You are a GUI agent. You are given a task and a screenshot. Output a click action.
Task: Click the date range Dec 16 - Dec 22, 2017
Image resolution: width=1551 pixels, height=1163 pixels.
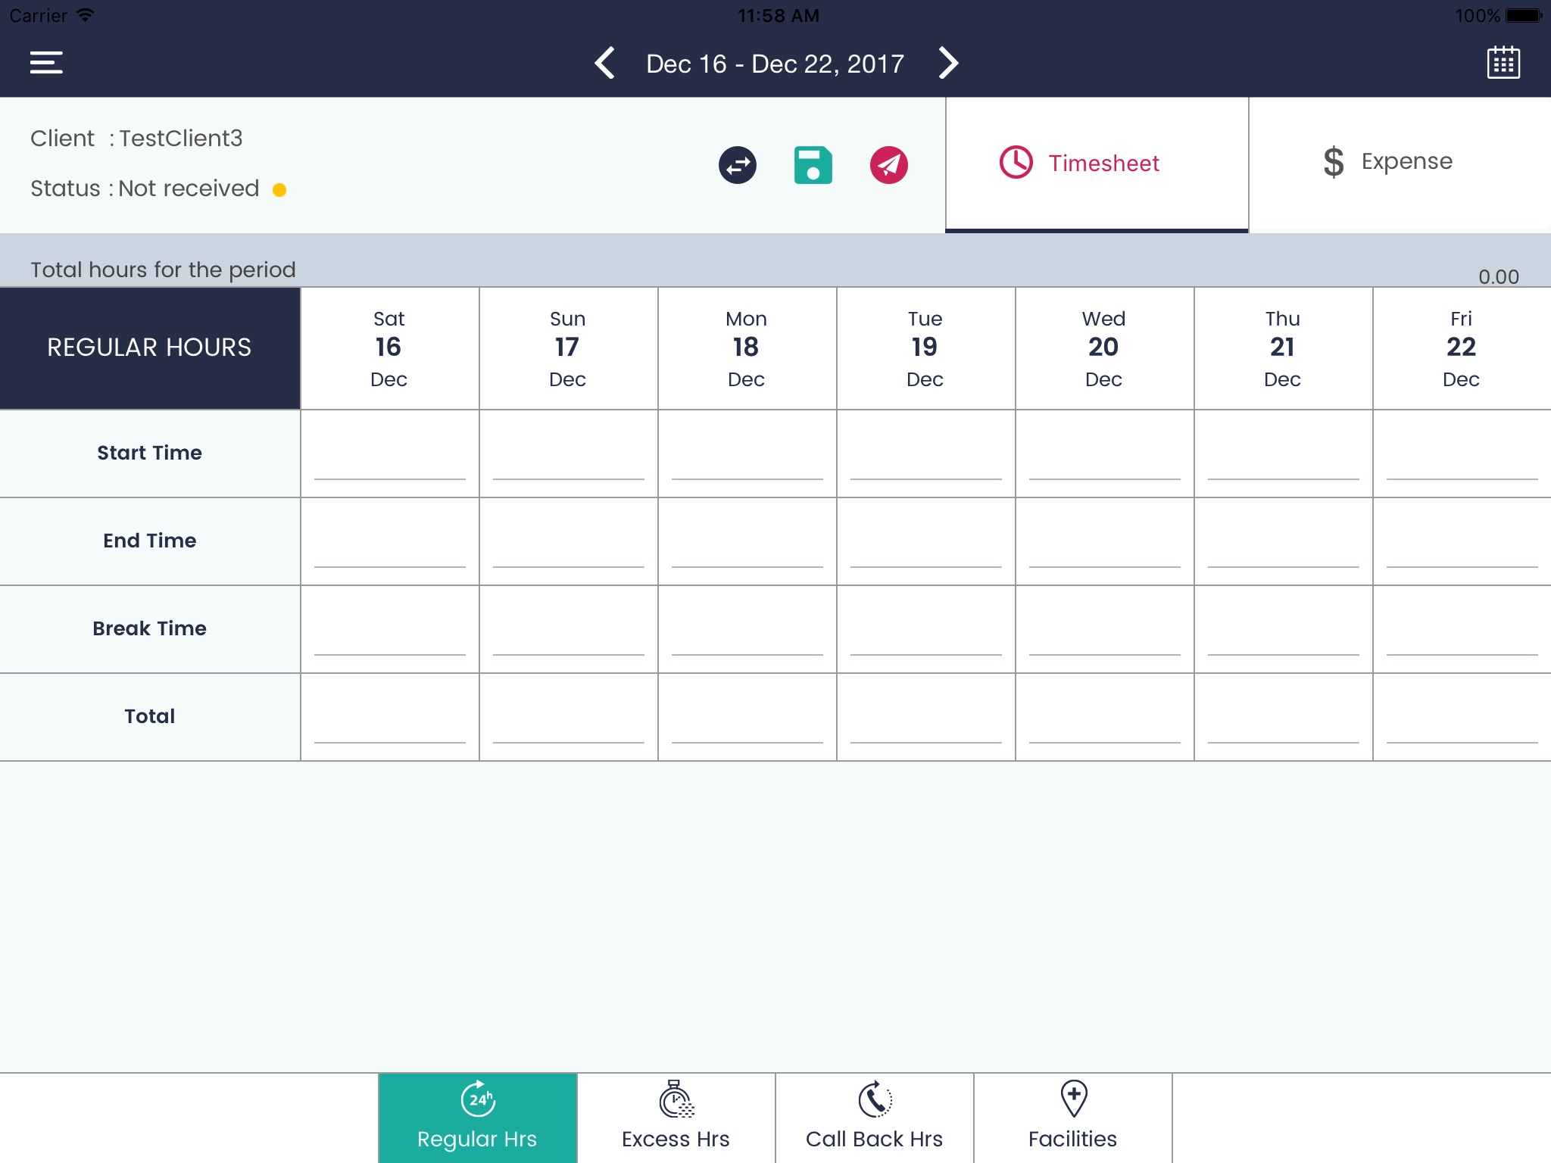775,64
